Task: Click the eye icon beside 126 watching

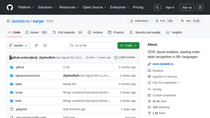Action: coord(149,107)
